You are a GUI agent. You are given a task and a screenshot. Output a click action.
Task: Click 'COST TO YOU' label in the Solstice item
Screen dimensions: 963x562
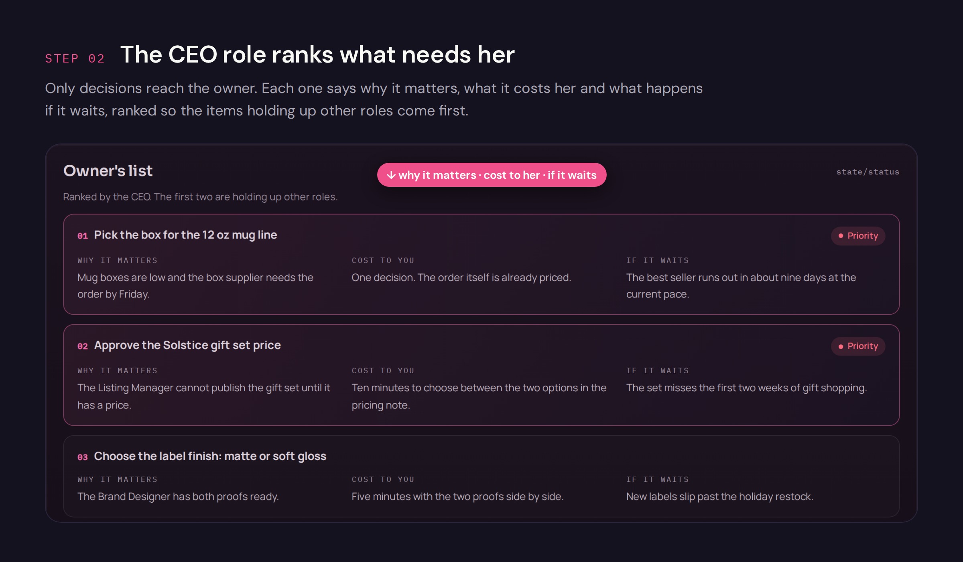[383, 370]
